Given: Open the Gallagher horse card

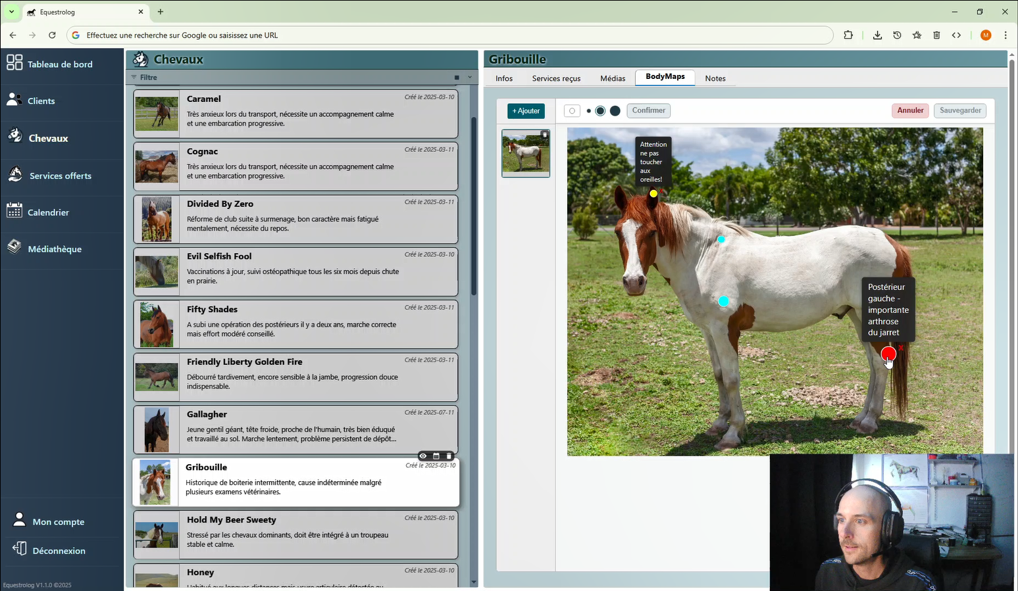Looking at the screenshot, I should click(295, 430).
